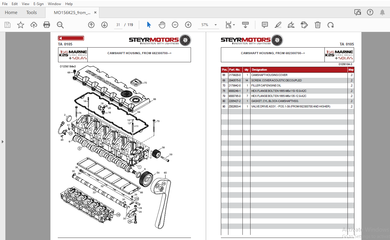Image resolution: width=390 pixels, height=240 pixels.
Task: Save the file with the floppy disk icon
Action: pos(7,25)
